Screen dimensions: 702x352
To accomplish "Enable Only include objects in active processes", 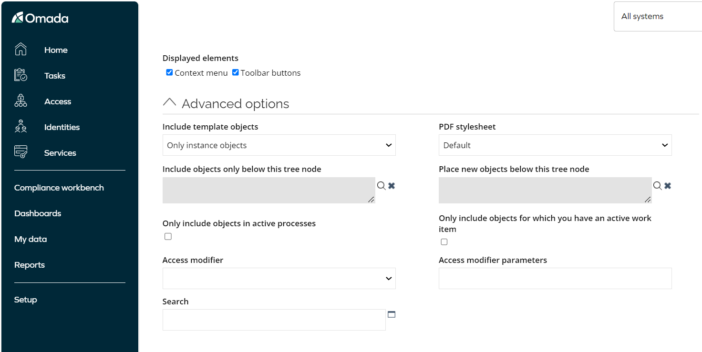I will (168, 236).
